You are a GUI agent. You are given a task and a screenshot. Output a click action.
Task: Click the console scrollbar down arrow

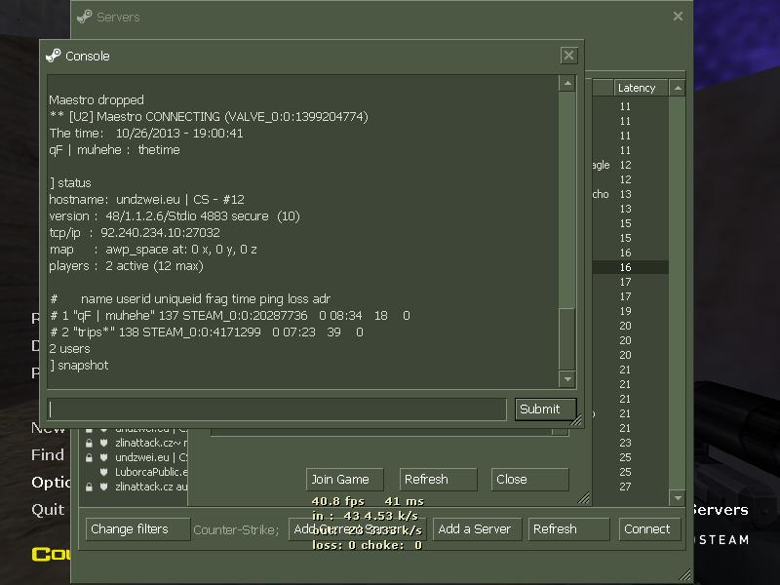click(x=567, y=379)
